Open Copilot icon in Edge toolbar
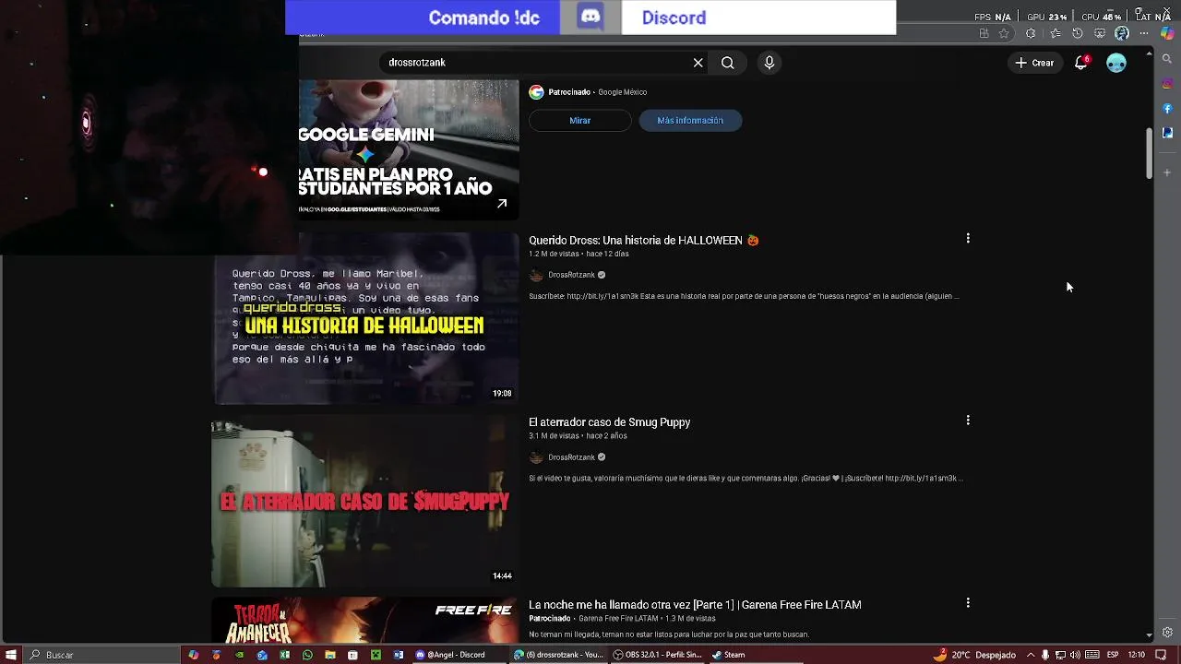 1167,33
